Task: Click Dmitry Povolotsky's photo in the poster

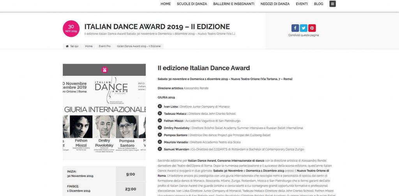Action: pyautogui.click(x=104, y=127)
